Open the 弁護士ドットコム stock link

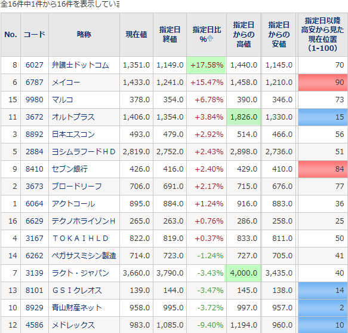tap(81, 65)
